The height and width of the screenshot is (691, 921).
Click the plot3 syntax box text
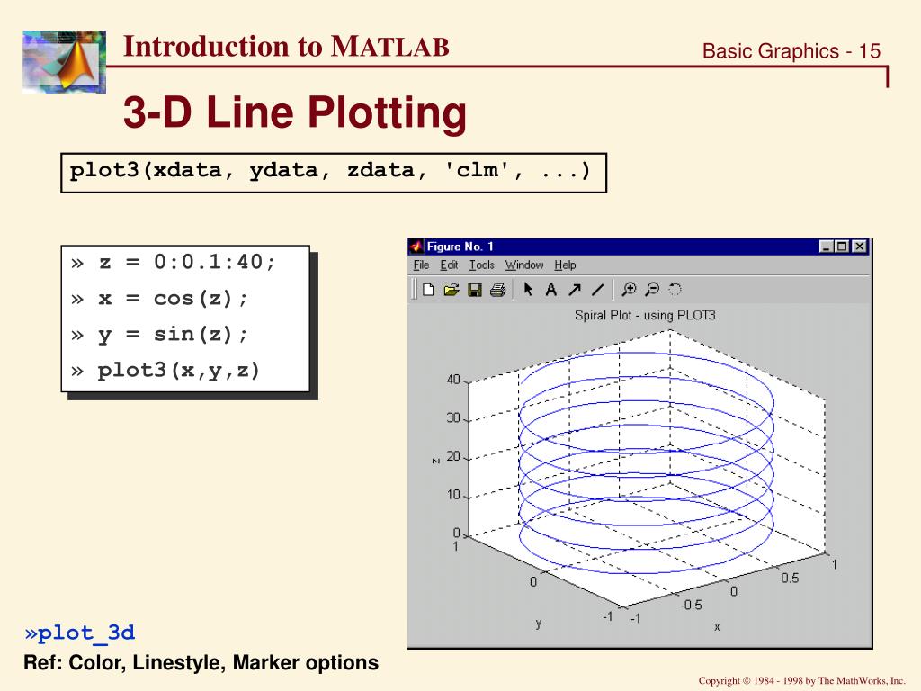pos(330,171)
